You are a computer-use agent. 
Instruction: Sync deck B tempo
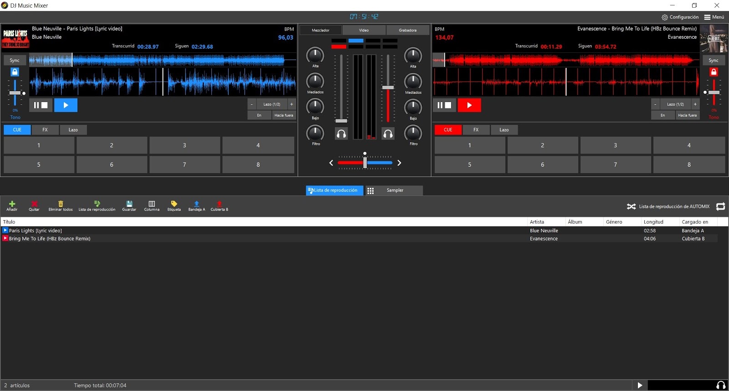coord(714,60)
